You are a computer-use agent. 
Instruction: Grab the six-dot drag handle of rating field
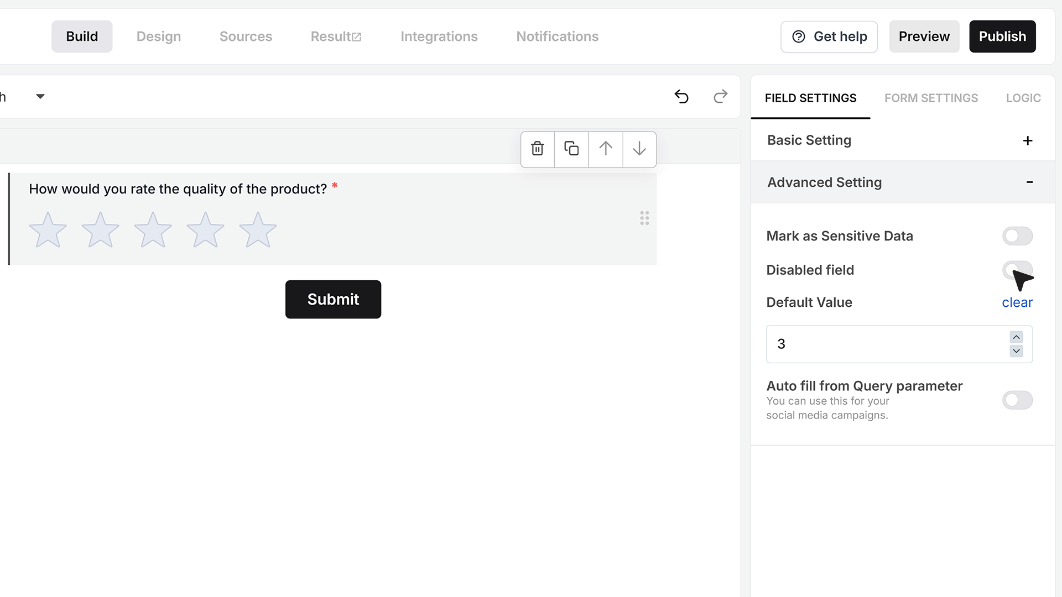pyautogui.click(x=644, y=218)
